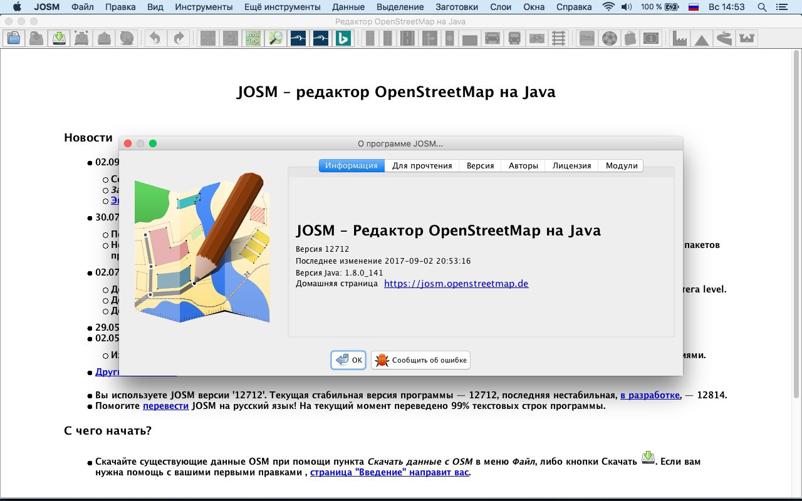This screenshot has width=802, height=501.
Task: Click the 'Версия Java: 1.8.0_141' text
Action: click(339, 272)
